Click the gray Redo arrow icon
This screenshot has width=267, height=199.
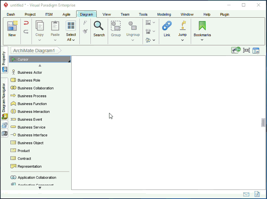click(26, 32)
